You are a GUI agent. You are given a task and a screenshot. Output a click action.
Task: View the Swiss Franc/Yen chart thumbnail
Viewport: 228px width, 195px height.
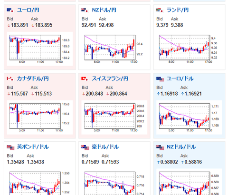tap(114, 117)
